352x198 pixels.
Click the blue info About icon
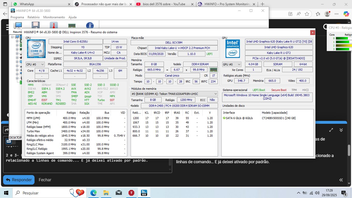point(90,25)
